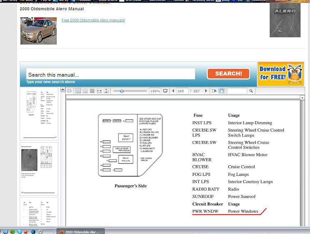Click the zoom percentage box showing 150%

coord(155,91)
